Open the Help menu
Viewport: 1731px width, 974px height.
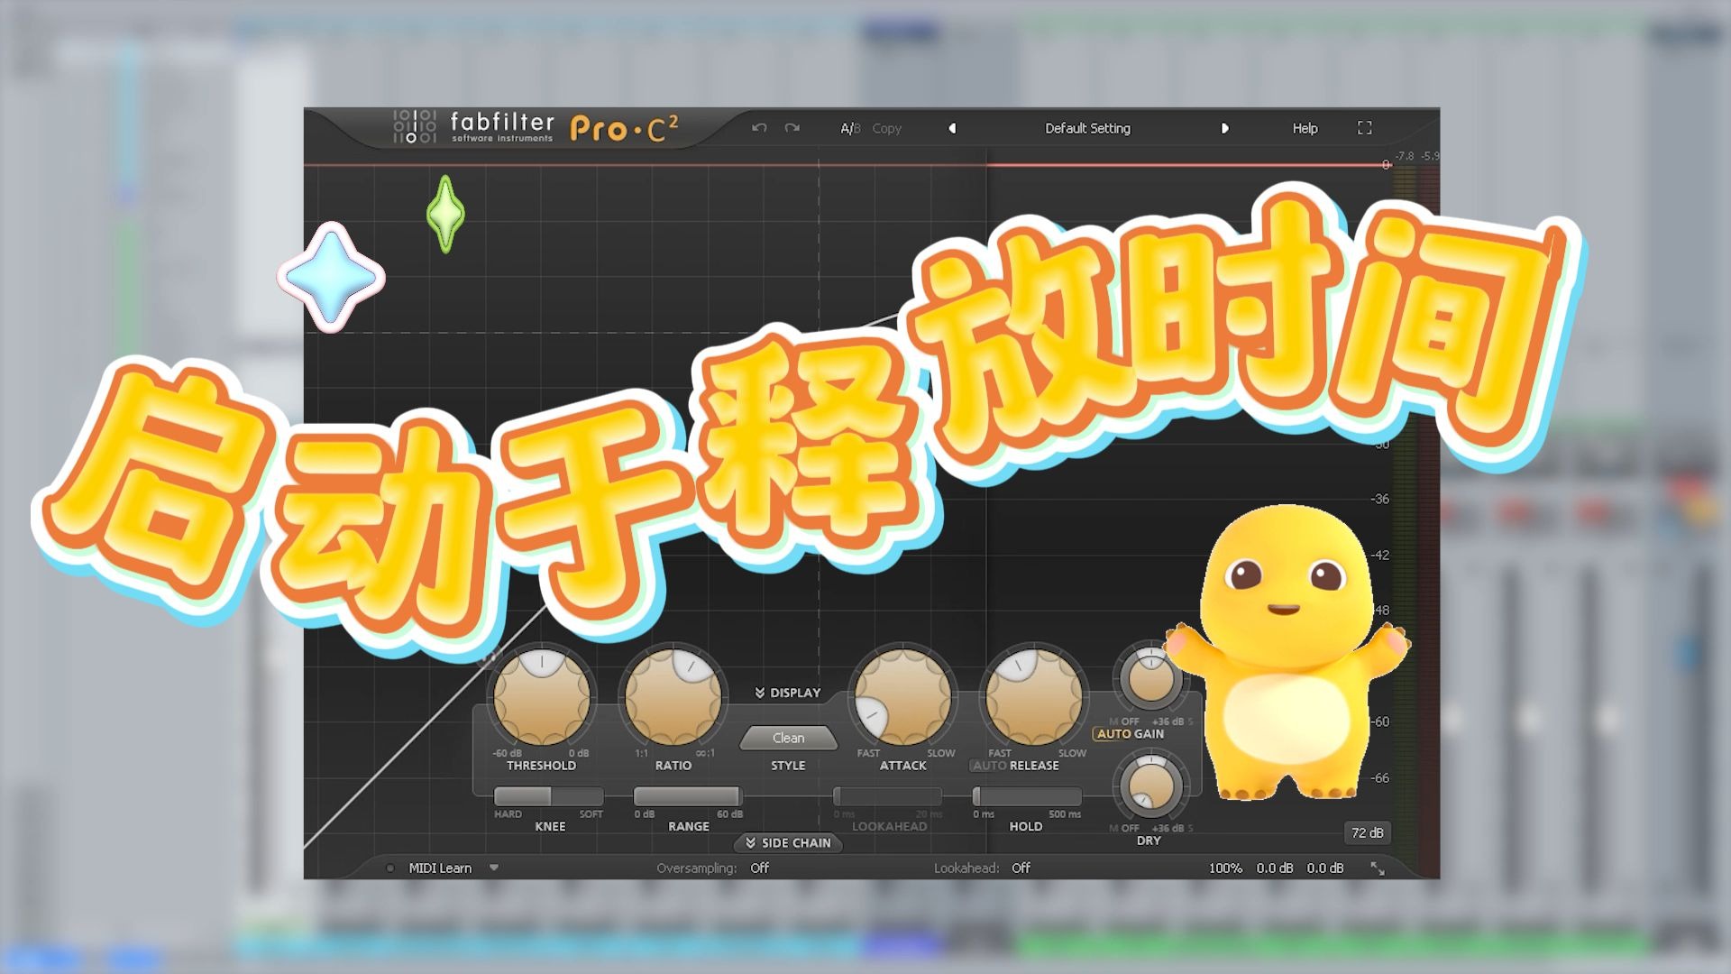point(1305,128)
